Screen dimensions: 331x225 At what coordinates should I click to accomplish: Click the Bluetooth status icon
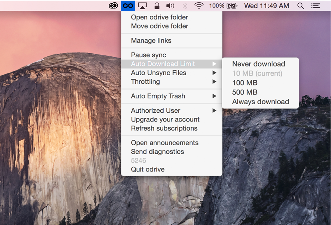[185, 6]
